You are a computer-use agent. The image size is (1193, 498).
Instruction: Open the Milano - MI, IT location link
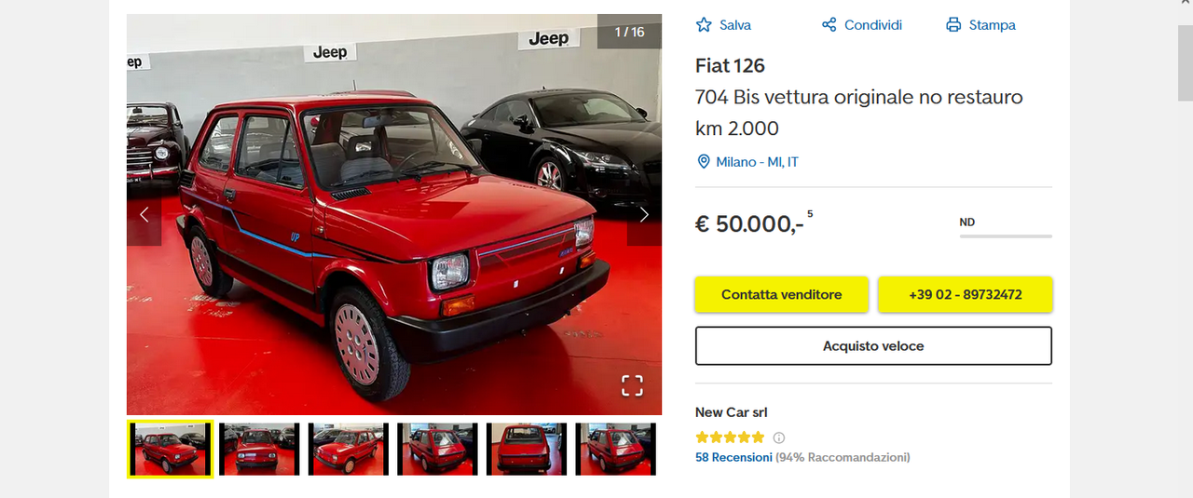coord(757,162)
